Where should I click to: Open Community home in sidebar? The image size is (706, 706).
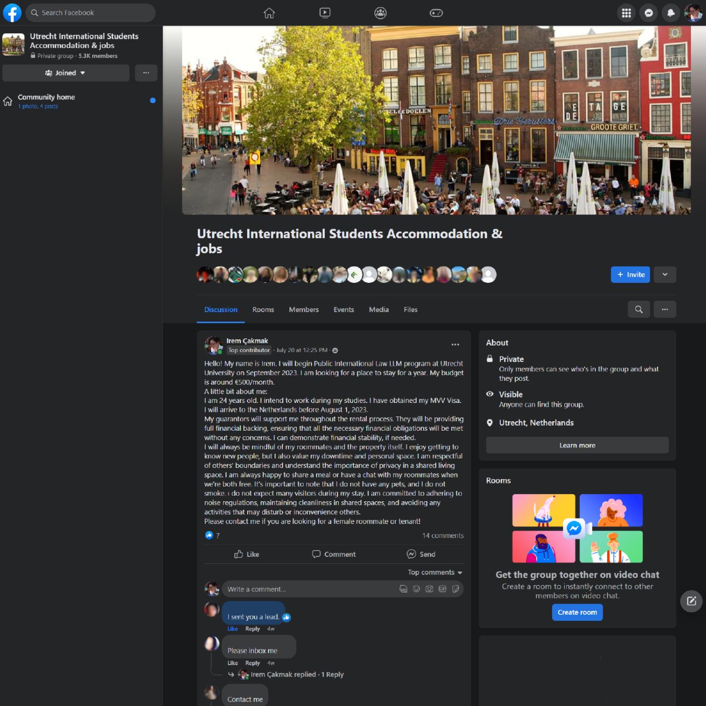coord(81,101)
